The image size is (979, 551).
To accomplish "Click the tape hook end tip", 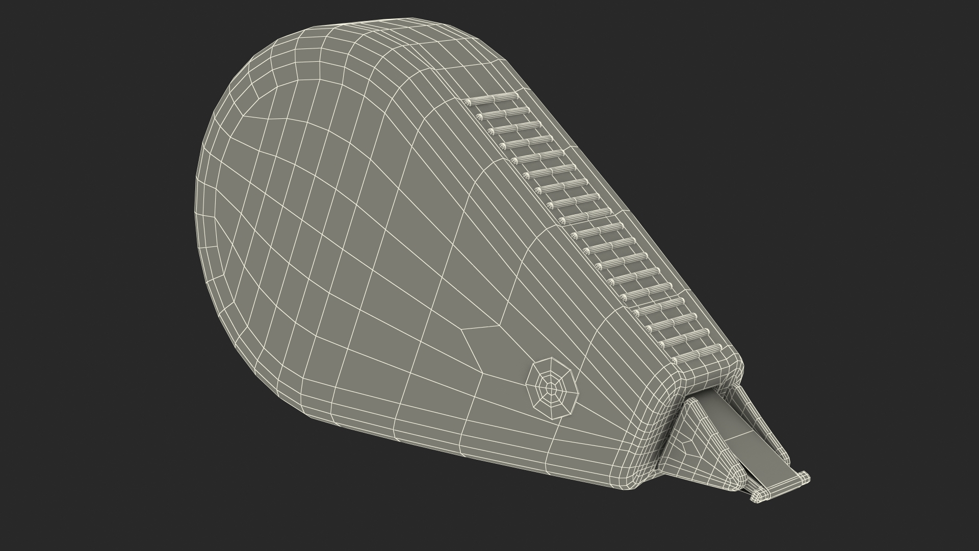I will pos(780,486).
